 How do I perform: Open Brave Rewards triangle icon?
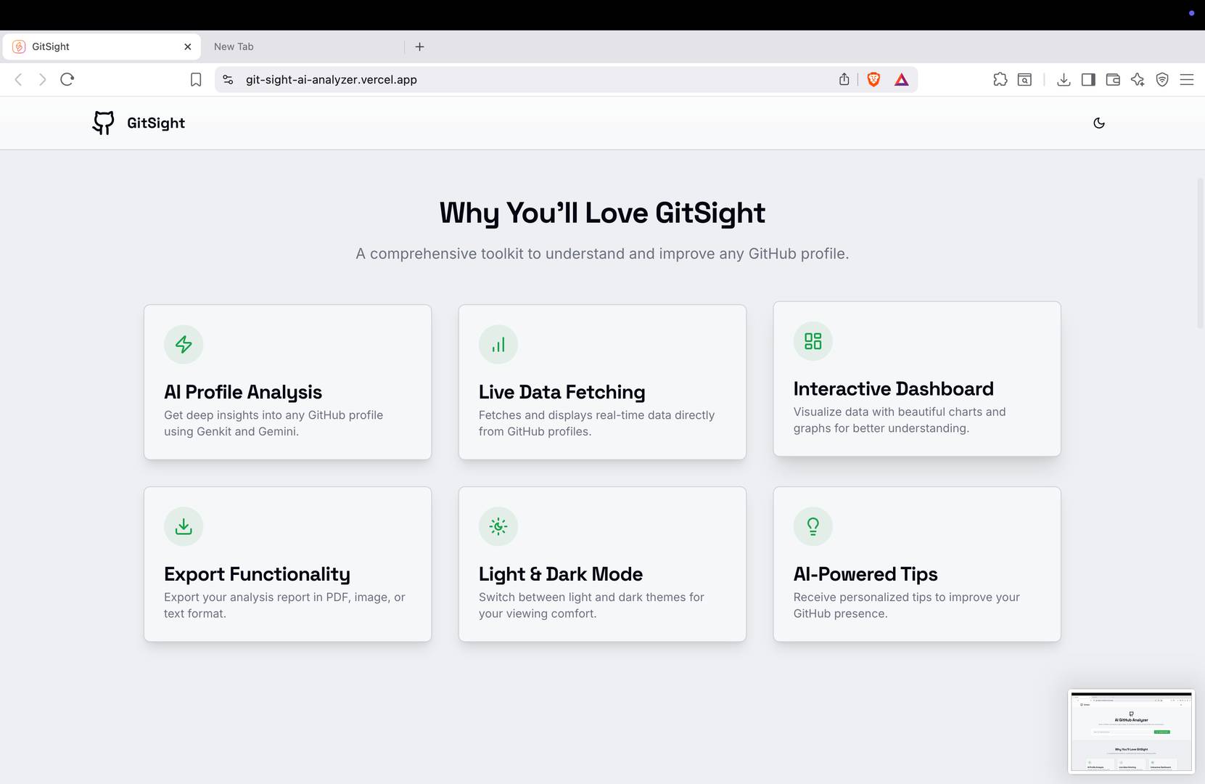click(901, 79)
